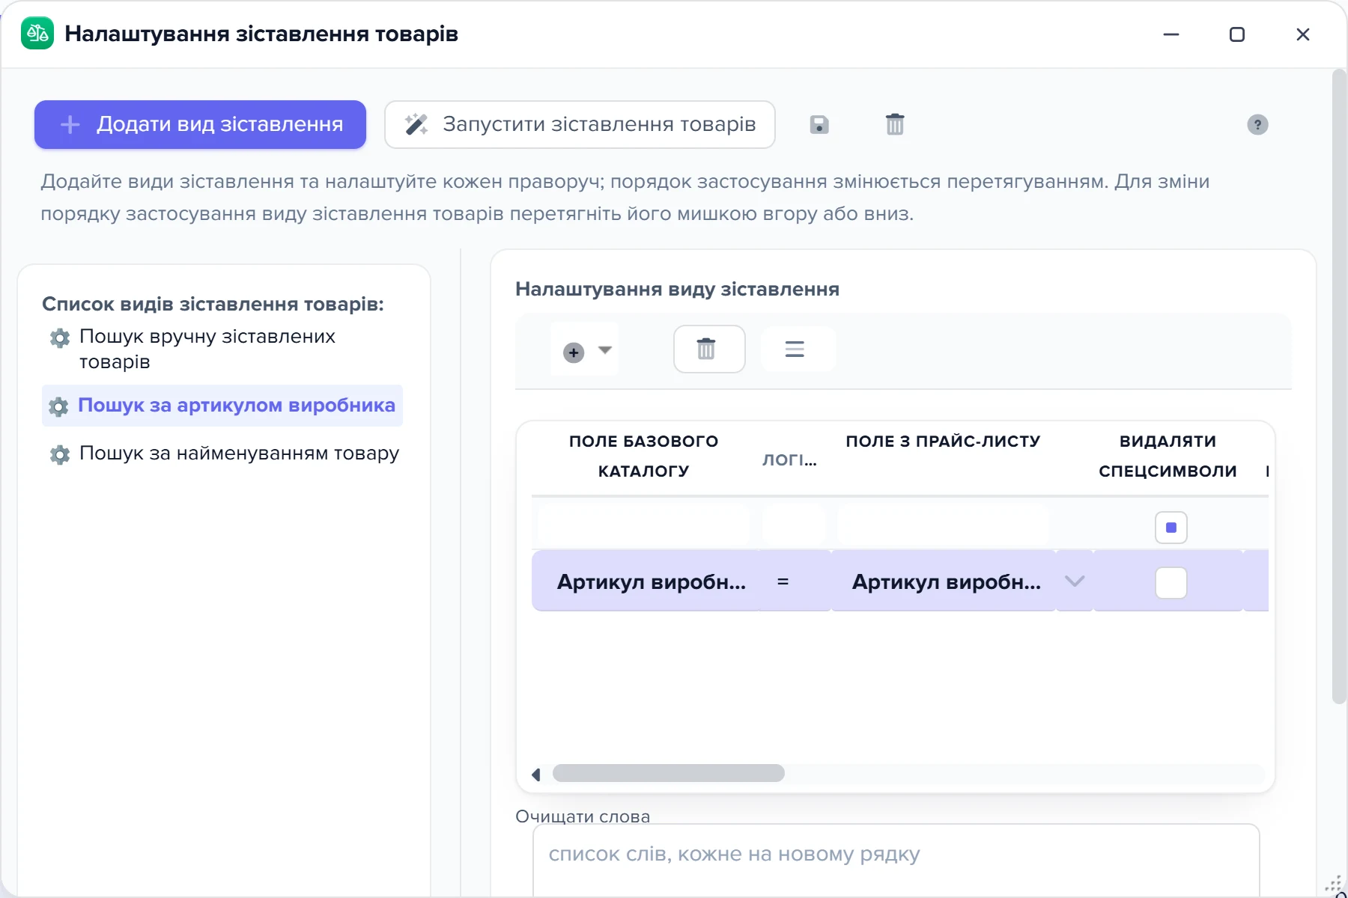Click the save diskette icon
Screen dimensions: 1348x898
tap(819, 125)
